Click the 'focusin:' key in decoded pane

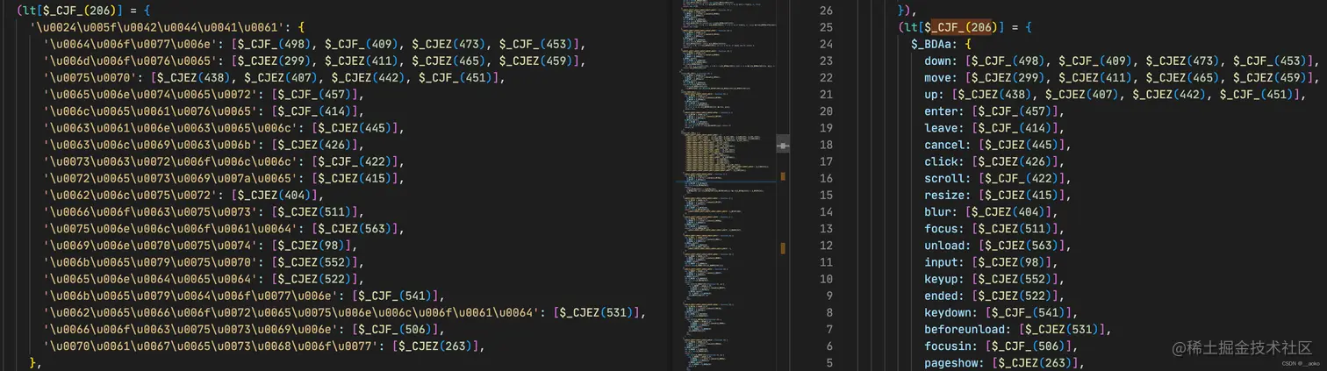[951, 346]
